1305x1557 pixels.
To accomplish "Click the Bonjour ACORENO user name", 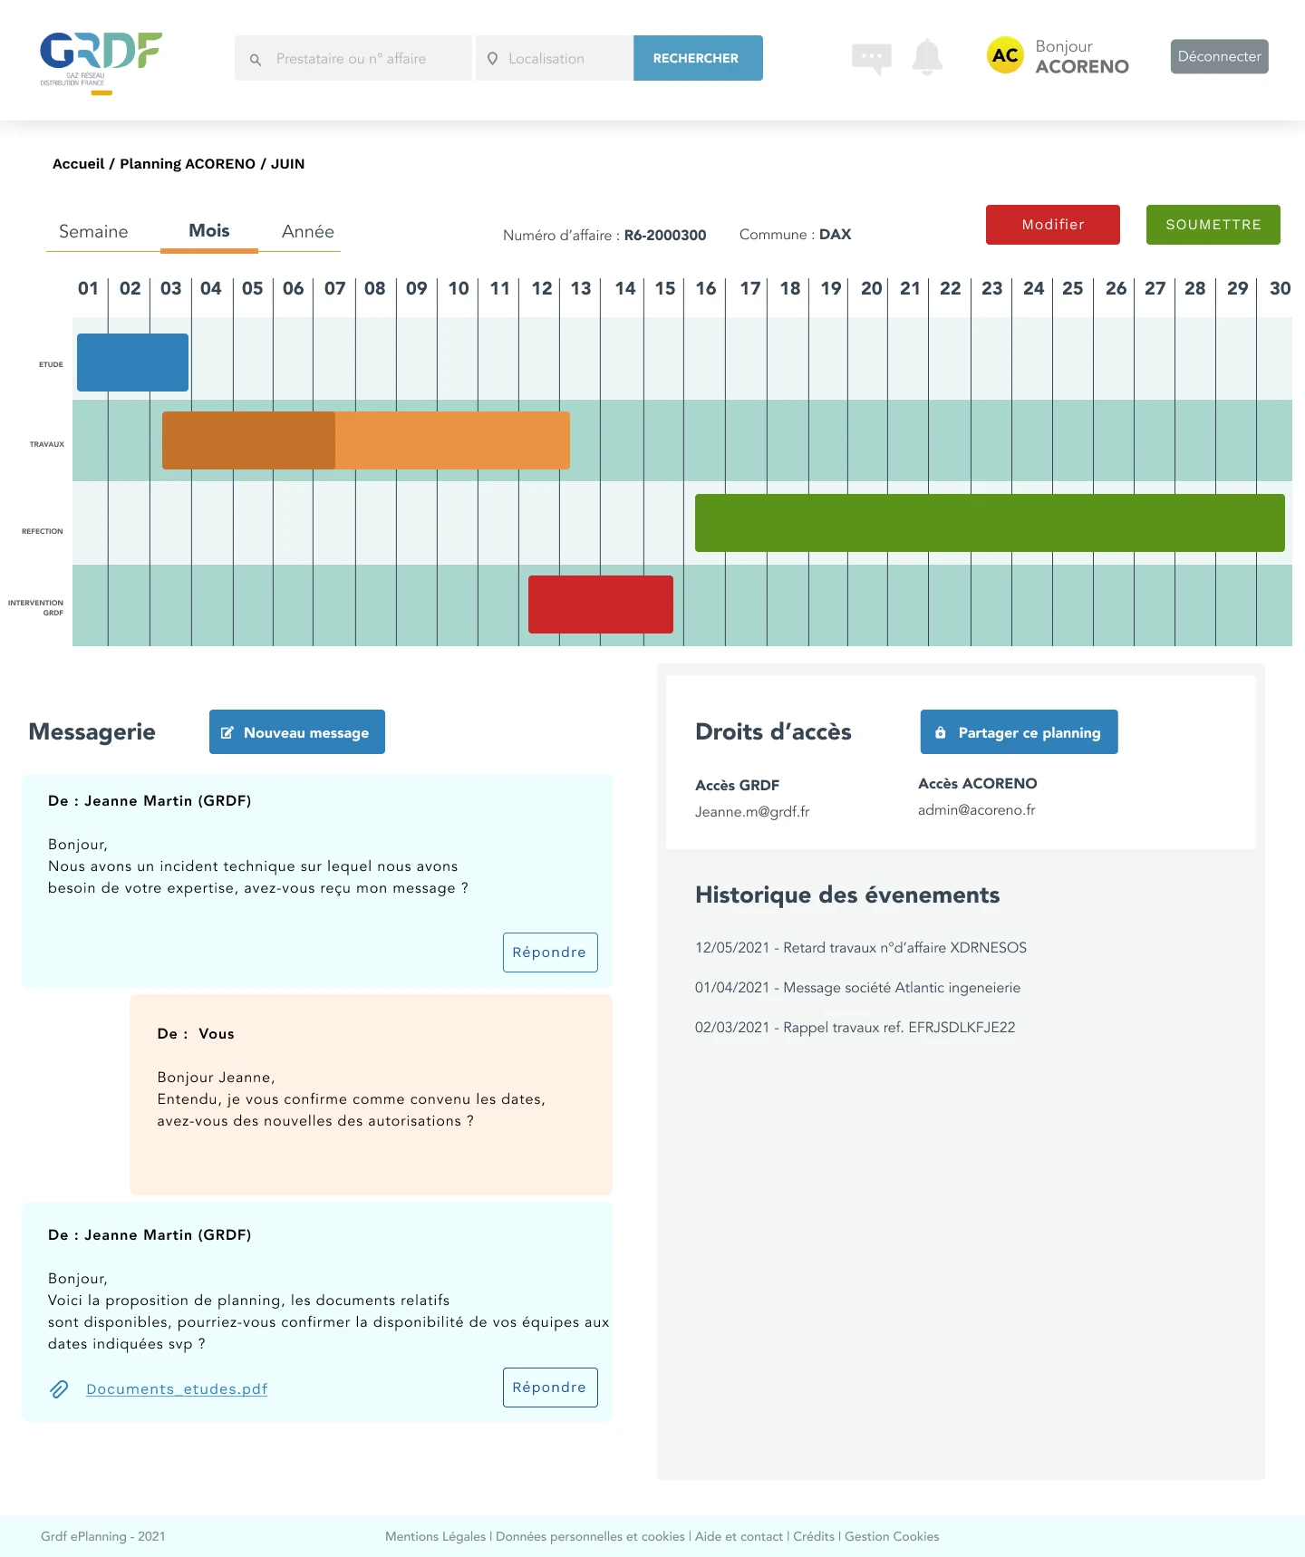I will [1082, 56].
